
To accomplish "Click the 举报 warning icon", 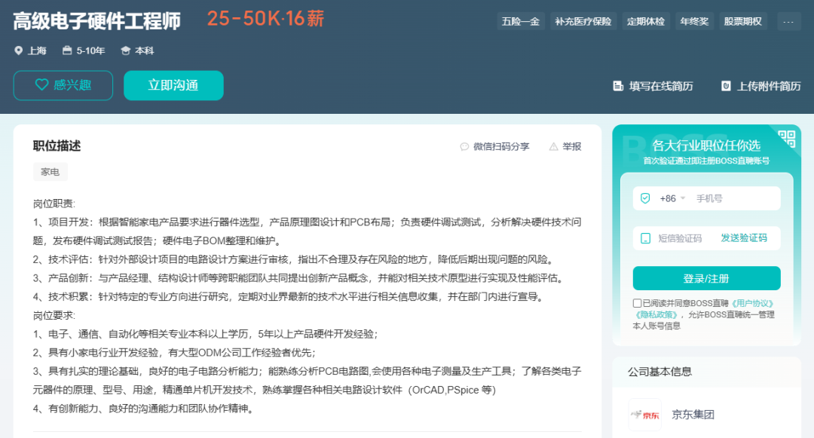I will click(553, 147).
